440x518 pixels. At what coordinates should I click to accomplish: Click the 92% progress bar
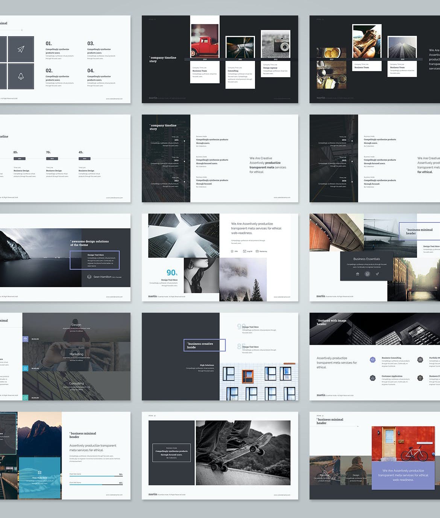[x=96, y=476]
